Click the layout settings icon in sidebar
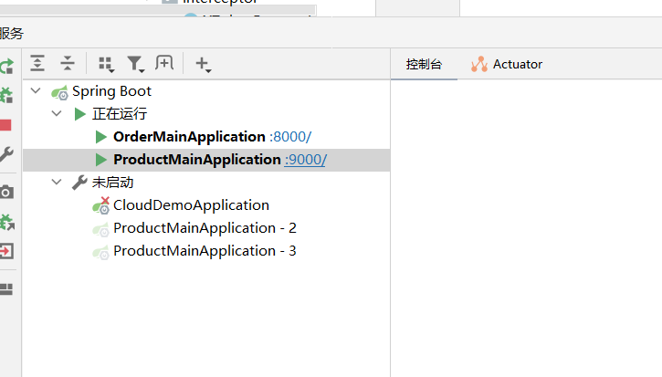This screenshot has height=377, width=662. (6, 289)
